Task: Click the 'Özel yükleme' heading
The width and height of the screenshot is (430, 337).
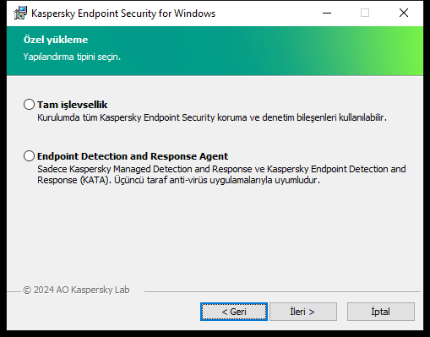Action: click(x=56, y=40)
